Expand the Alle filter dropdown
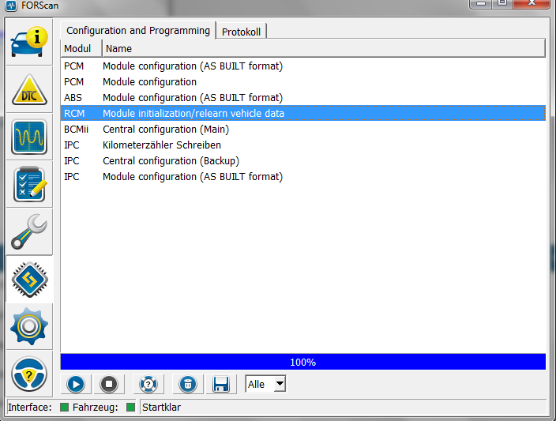Viewport: 556px width, 421px height. pos(279,385)
